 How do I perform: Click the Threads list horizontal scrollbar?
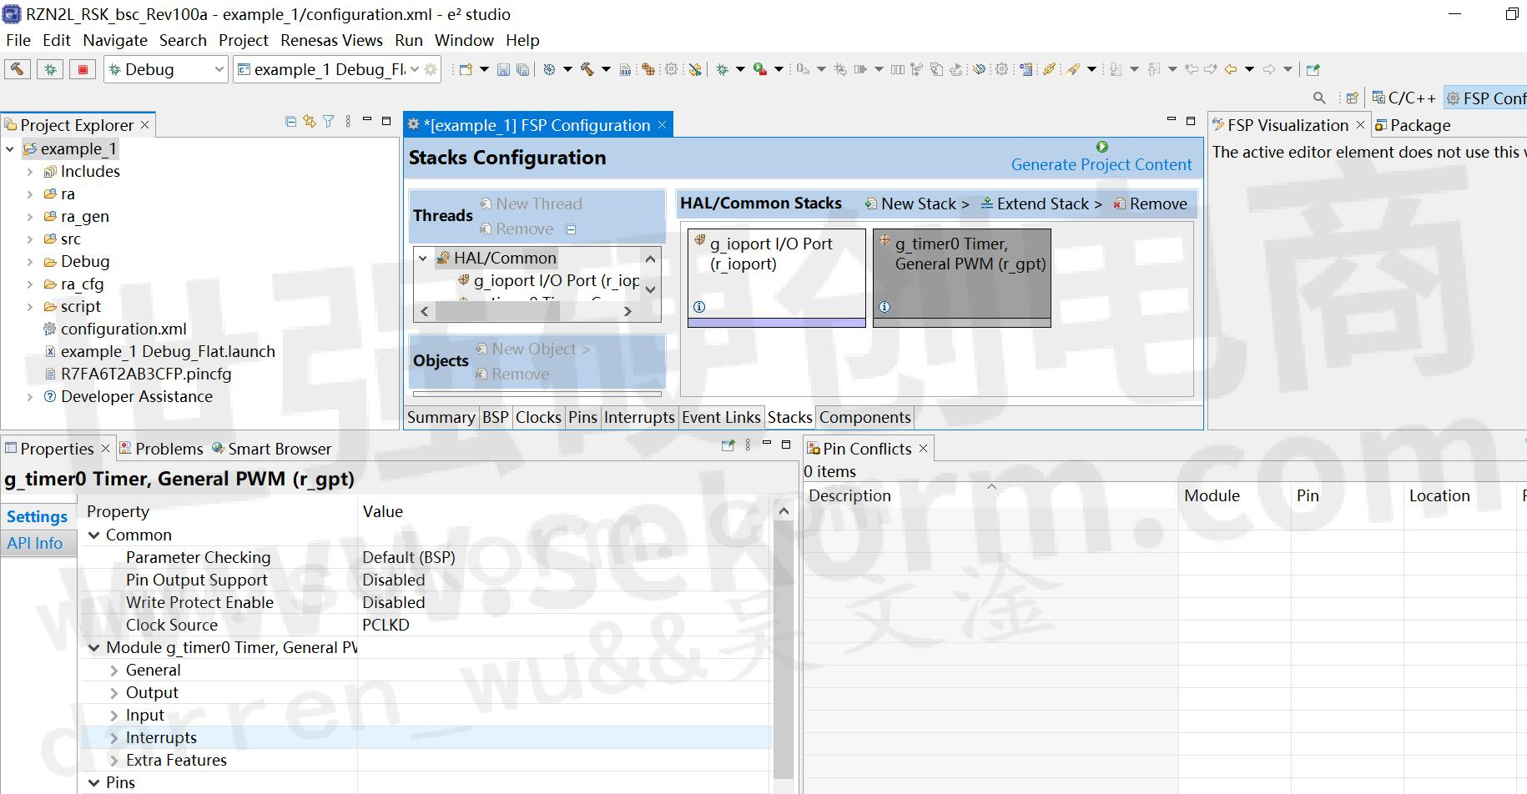[526, 311]
